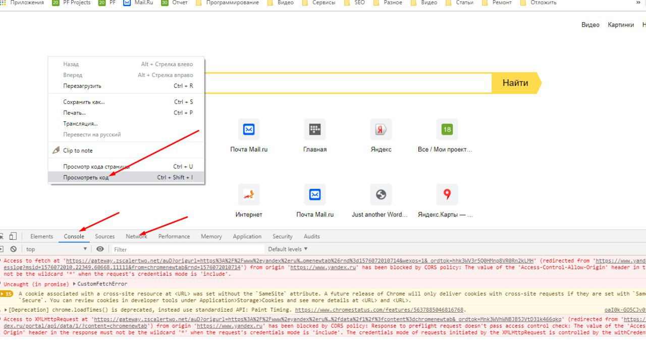Choose Сохранить как… from the context menu

pyautogui.click(x=126, y=102)
